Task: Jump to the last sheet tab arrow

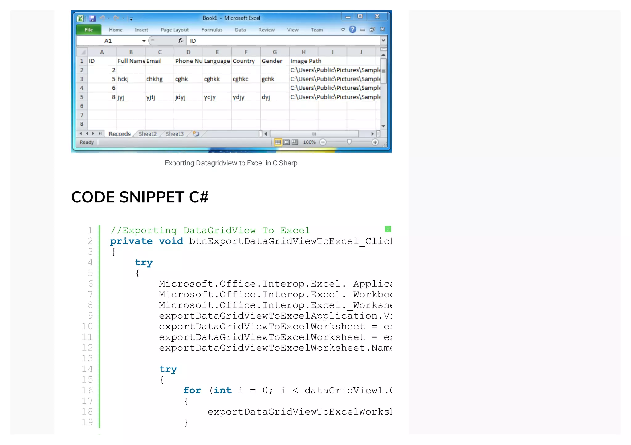Action: 100,133
